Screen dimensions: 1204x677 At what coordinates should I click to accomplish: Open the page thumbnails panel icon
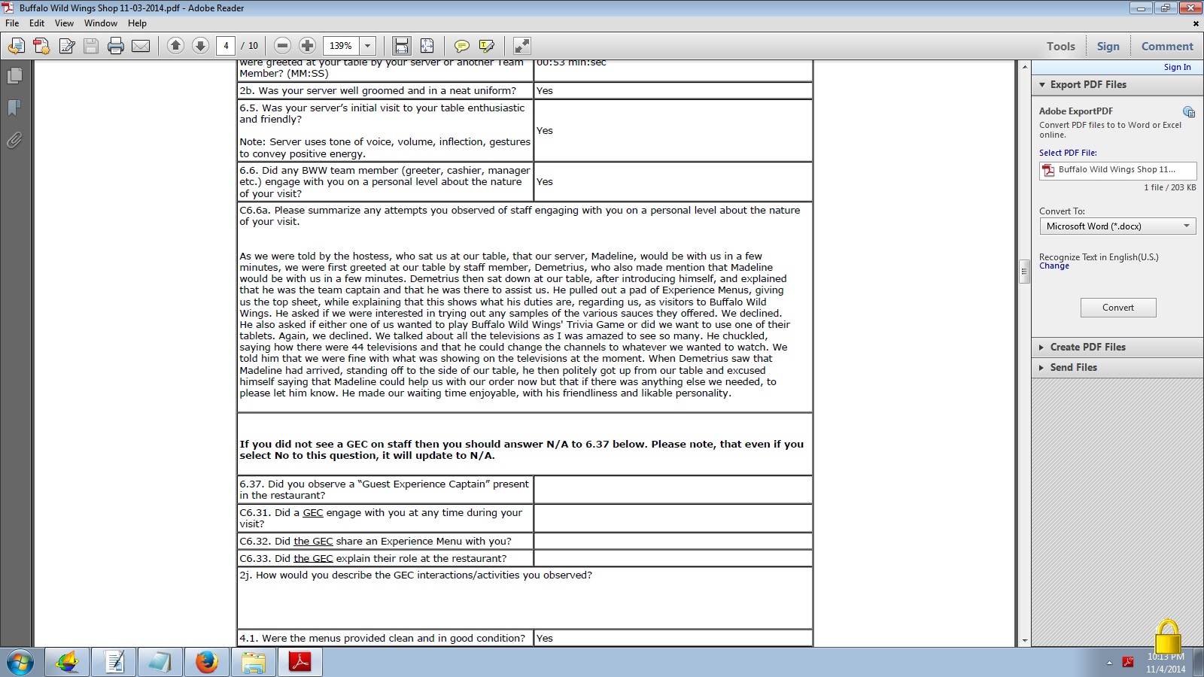[14, 75]
